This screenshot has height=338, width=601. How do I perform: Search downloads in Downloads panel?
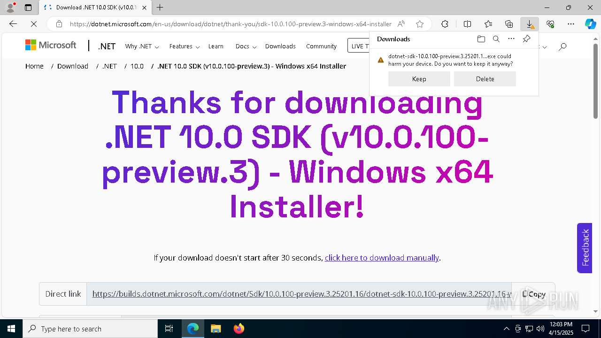click(496, 39)
